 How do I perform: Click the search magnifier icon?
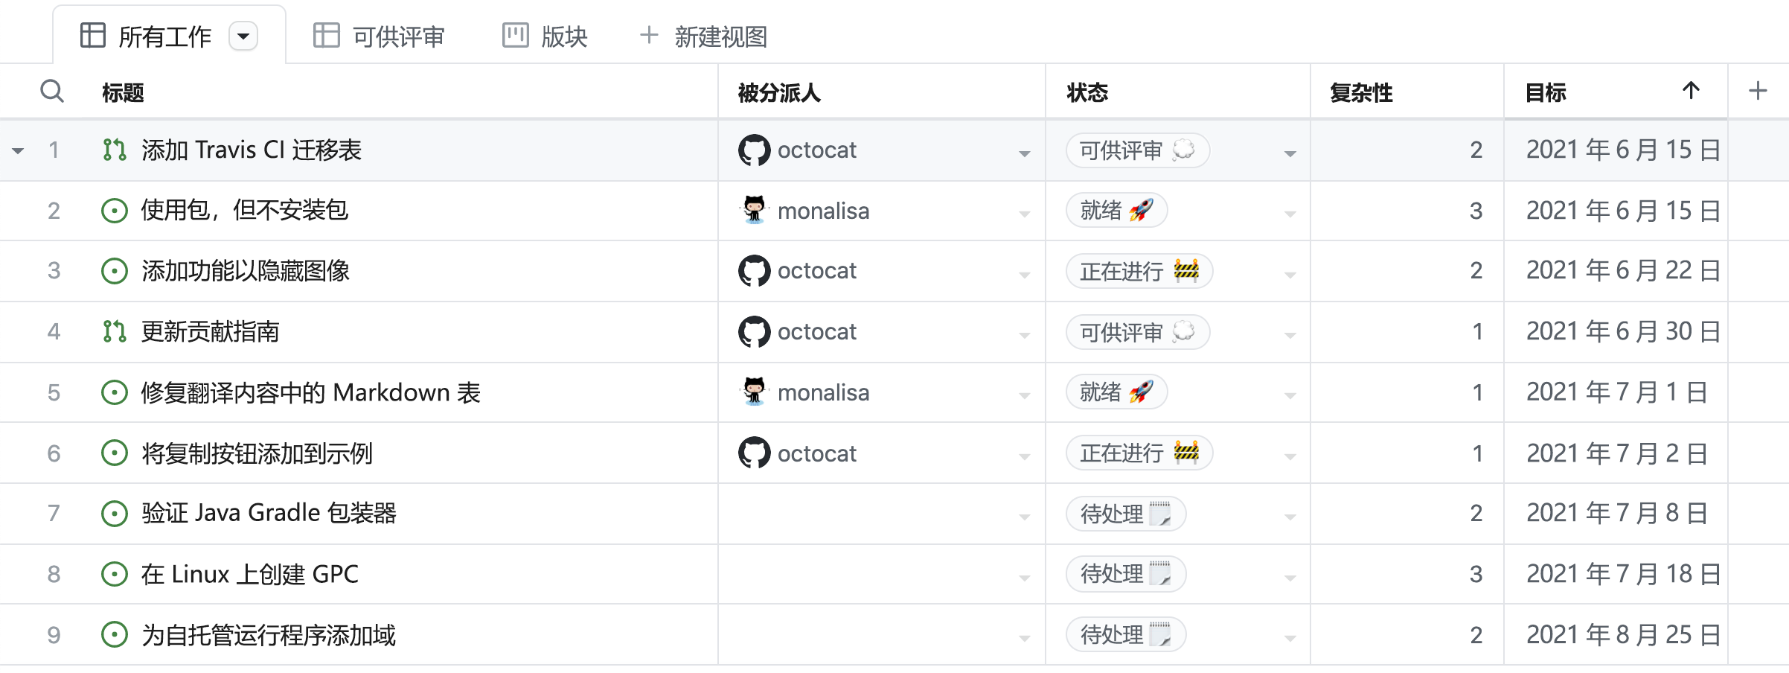[x=51, y=91]
